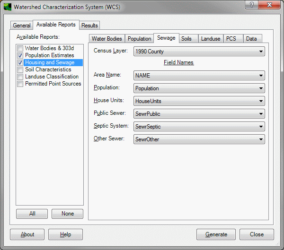The image size is (284, 250).
Task: Expand the Septic System combo box
Action: coord(199,127)
